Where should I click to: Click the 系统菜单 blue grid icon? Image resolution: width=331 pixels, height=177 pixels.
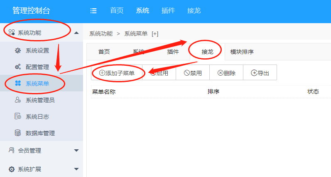(18, 83)
